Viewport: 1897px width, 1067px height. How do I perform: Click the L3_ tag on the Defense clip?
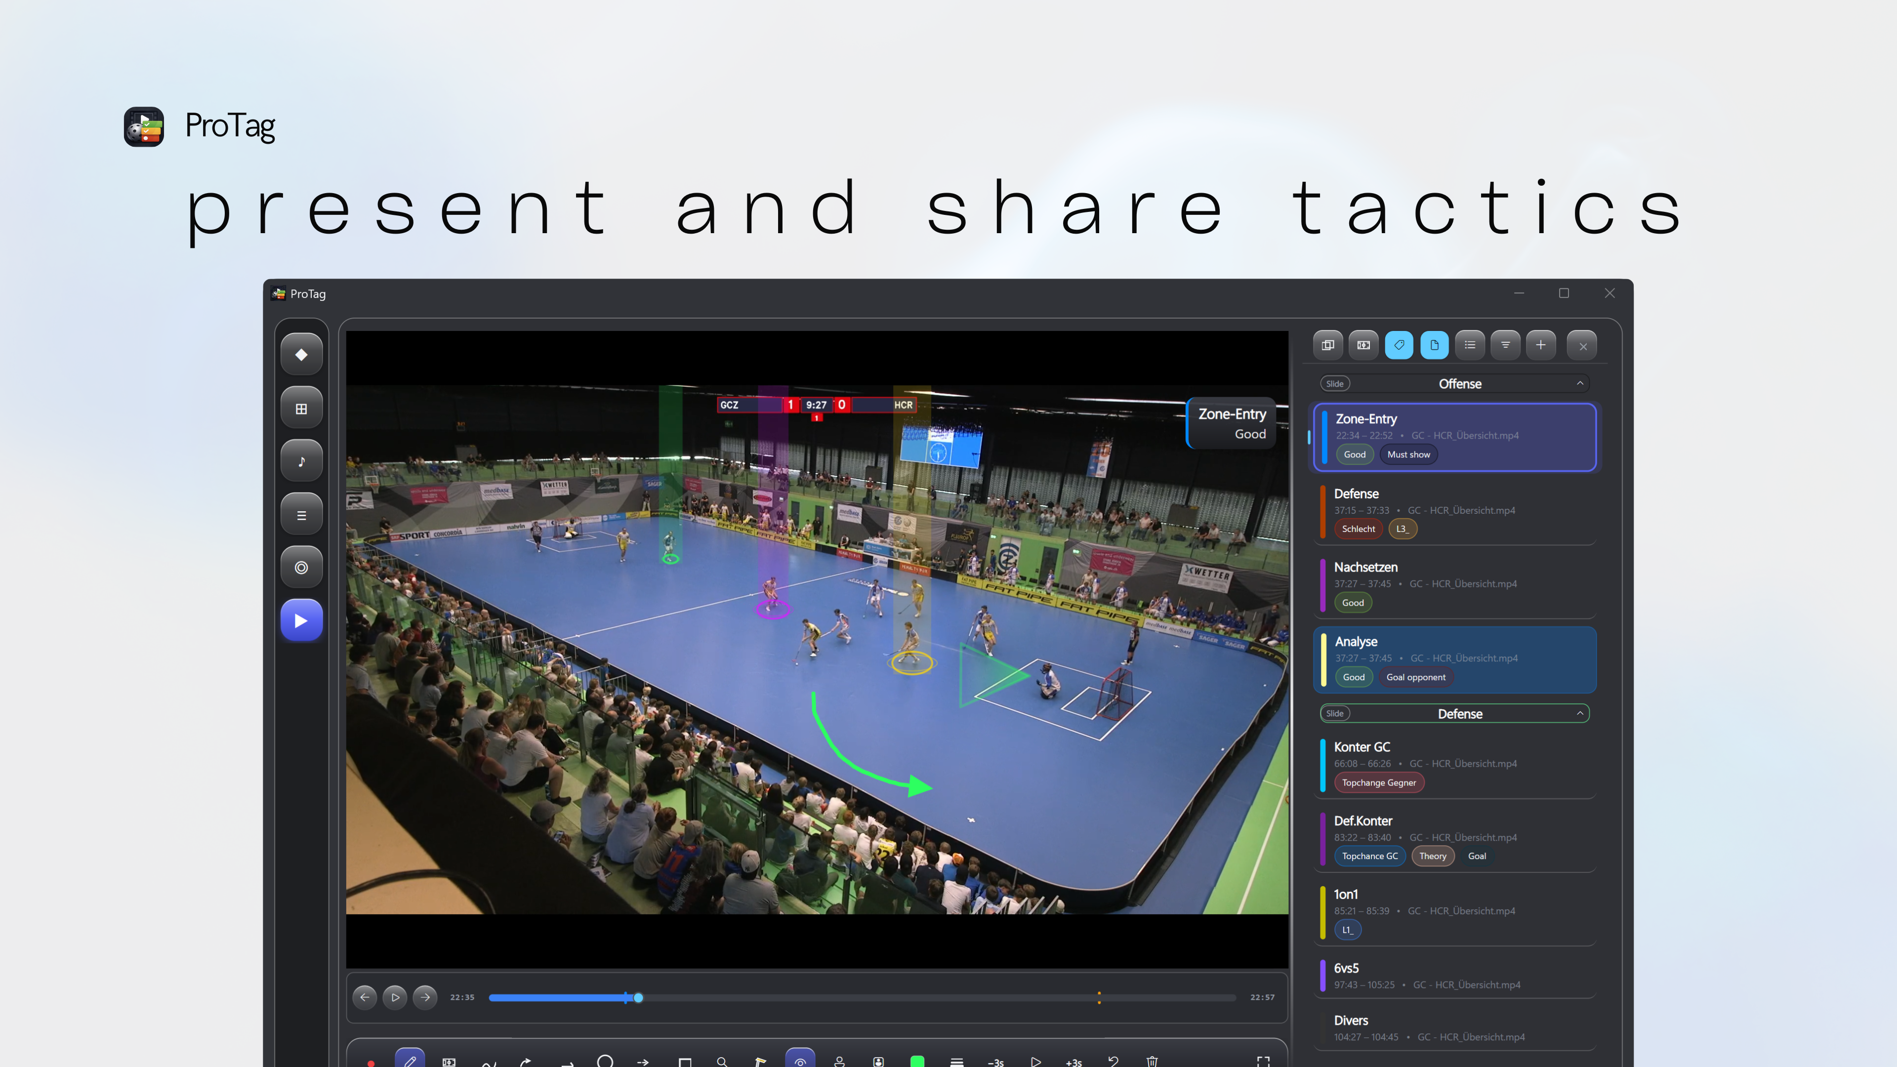coord(1402,530)
